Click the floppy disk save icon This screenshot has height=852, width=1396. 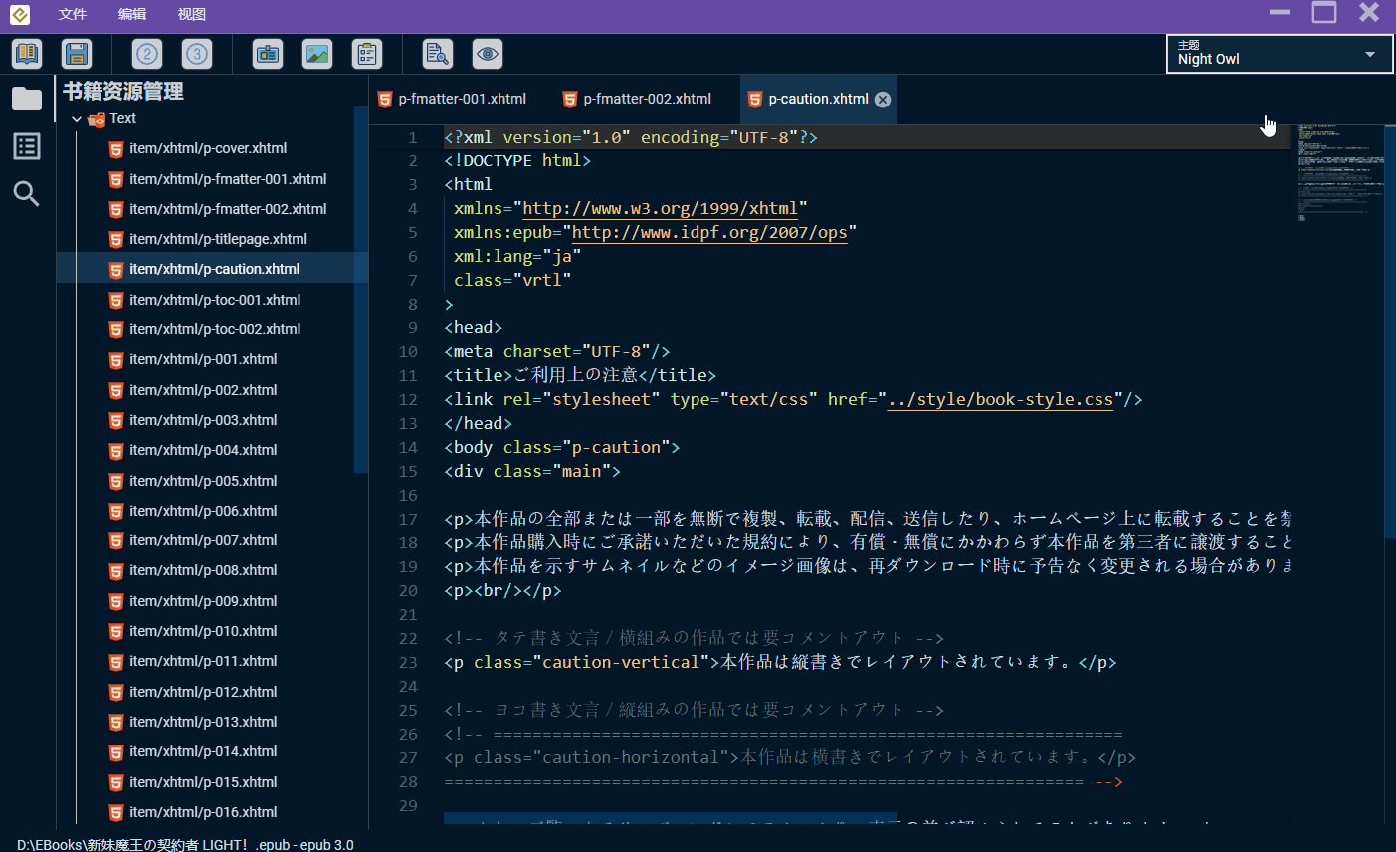coord(77,54)
